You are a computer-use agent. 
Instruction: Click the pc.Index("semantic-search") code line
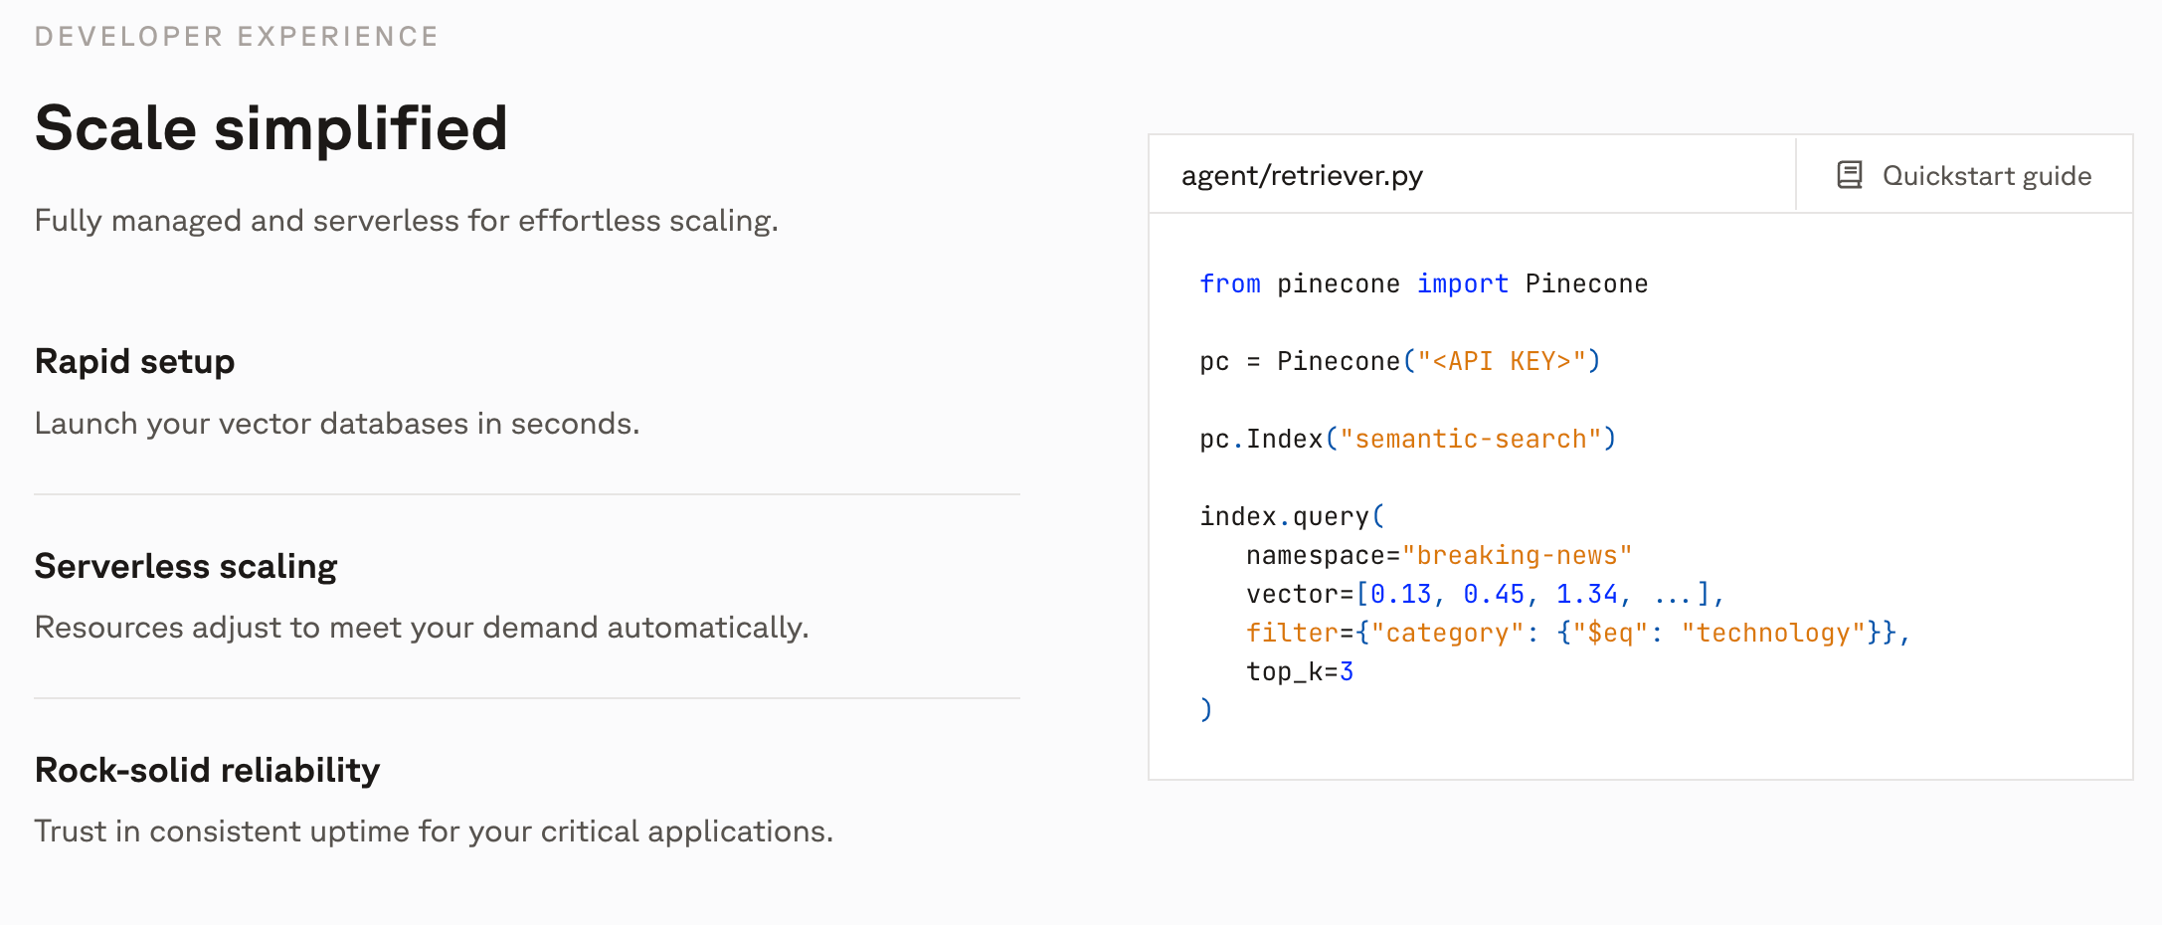click(x=1408, y=439)
